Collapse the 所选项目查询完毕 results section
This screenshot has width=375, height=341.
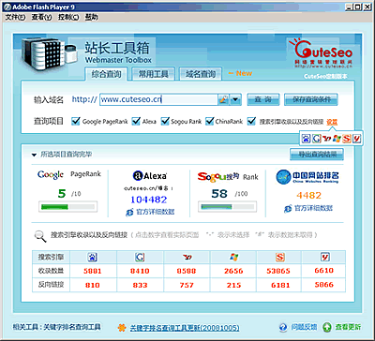(34, 155)
